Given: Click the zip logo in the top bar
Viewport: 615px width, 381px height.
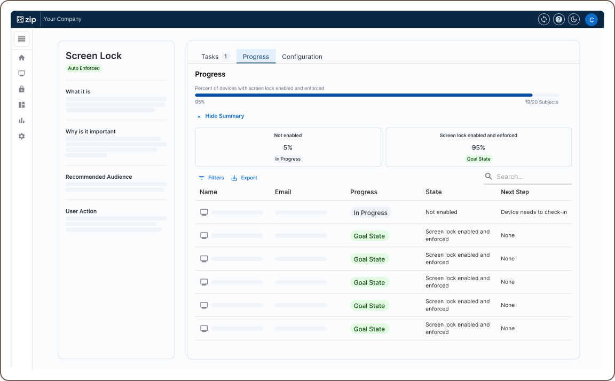Looking at the screenshot, I should (x=27, y=19).
